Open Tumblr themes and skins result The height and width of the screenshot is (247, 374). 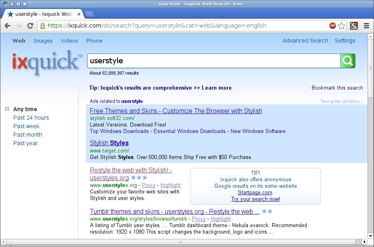point(175,211)
